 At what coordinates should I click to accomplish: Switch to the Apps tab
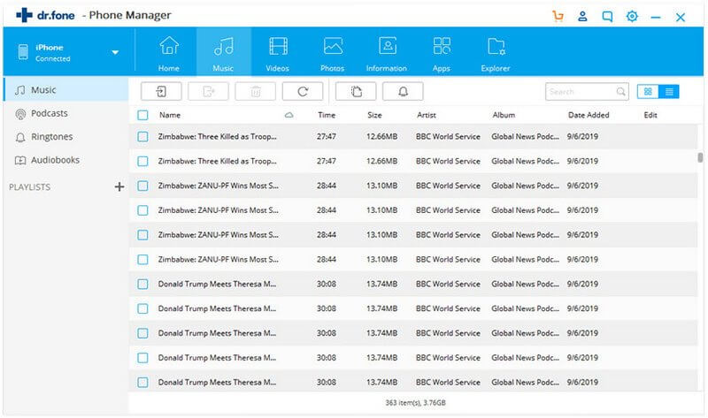441,52
